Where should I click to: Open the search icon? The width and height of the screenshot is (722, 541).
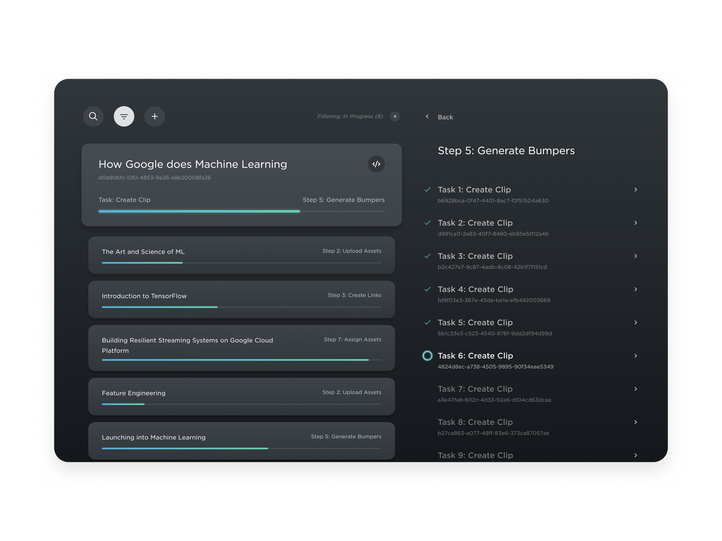pyautogui.click(x=93, y=116)
